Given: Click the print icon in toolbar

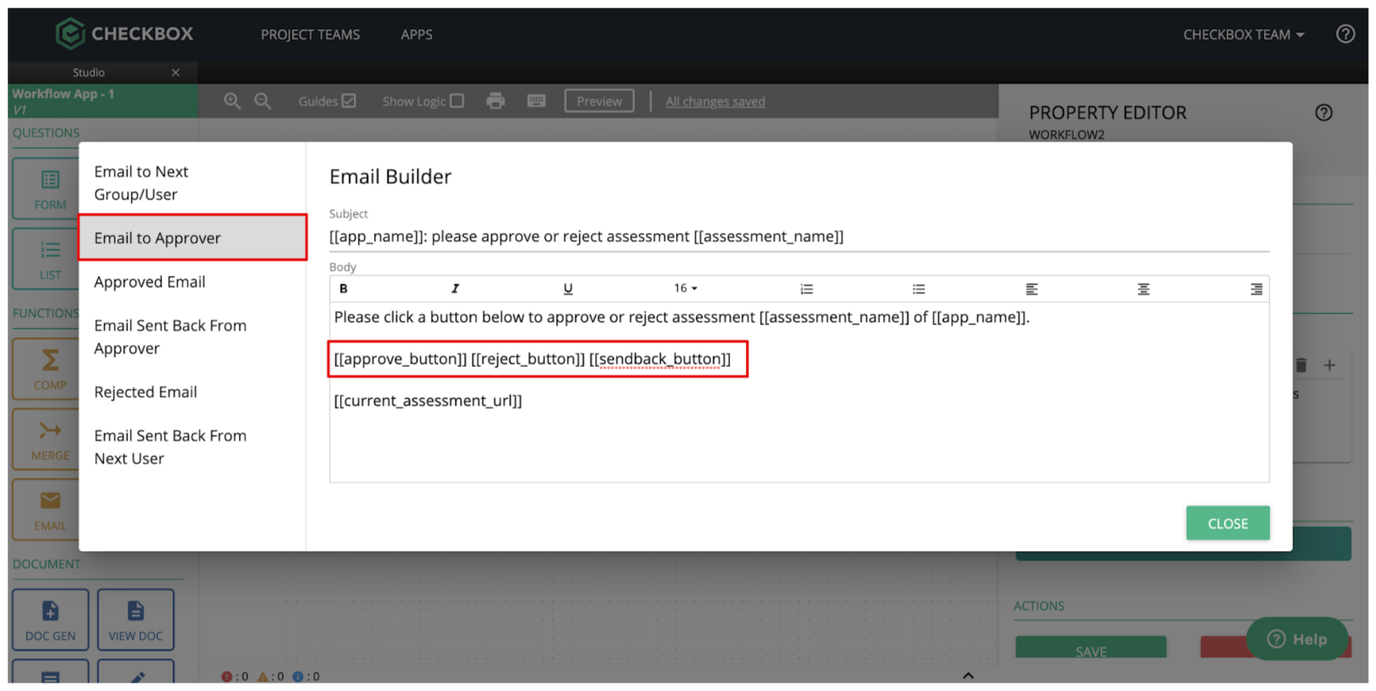Looking at the screenshot, I should click(x=496, y=101).
